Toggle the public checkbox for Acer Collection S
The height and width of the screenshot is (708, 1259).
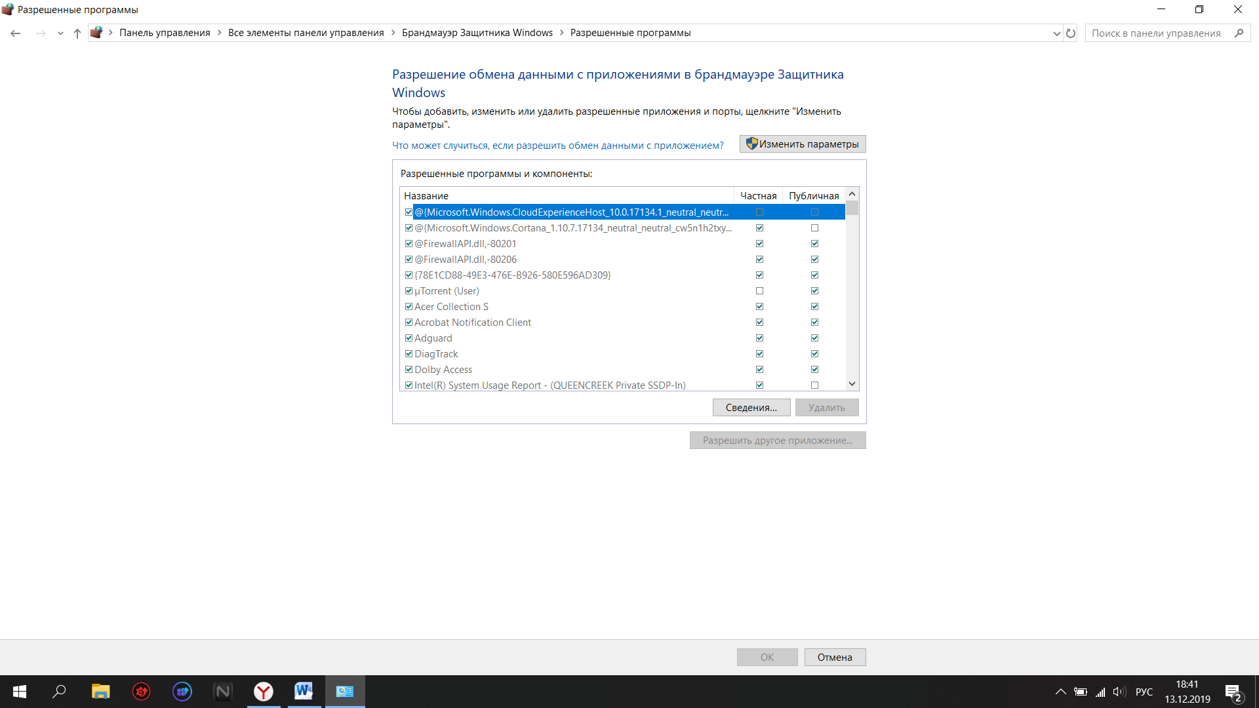(x=814, y=307)
